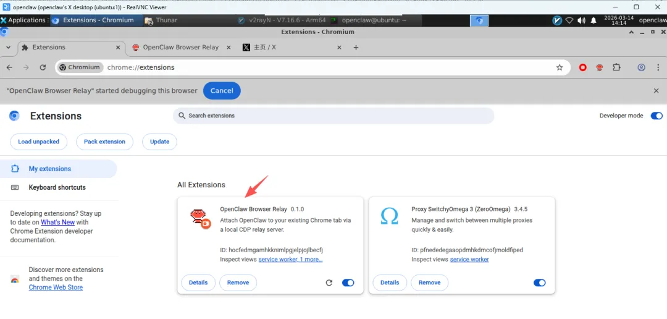
Task: Disable Proxy SwitchyOmega toggle
Action: click(x=539, y=283)
